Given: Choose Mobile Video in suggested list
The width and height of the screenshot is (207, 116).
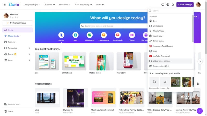Looking at the screenshot, I should pyautogui.click(x=170, y=31).
